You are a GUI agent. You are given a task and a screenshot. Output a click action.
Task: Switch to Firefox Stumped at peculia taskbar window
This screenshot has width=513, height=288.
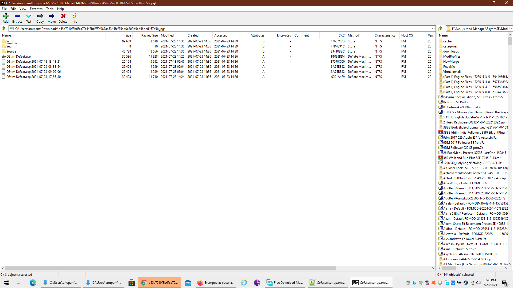click(216, 283)
